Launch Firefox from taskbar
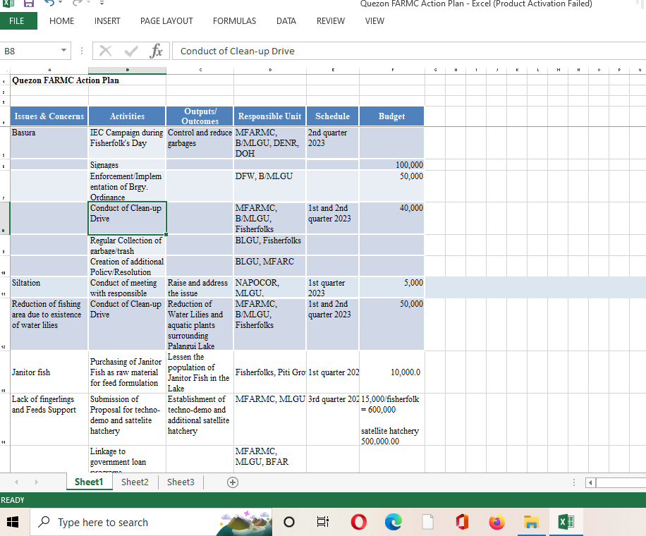The height and width of the screenshot is (536, 646). click(x=497, y=522)
